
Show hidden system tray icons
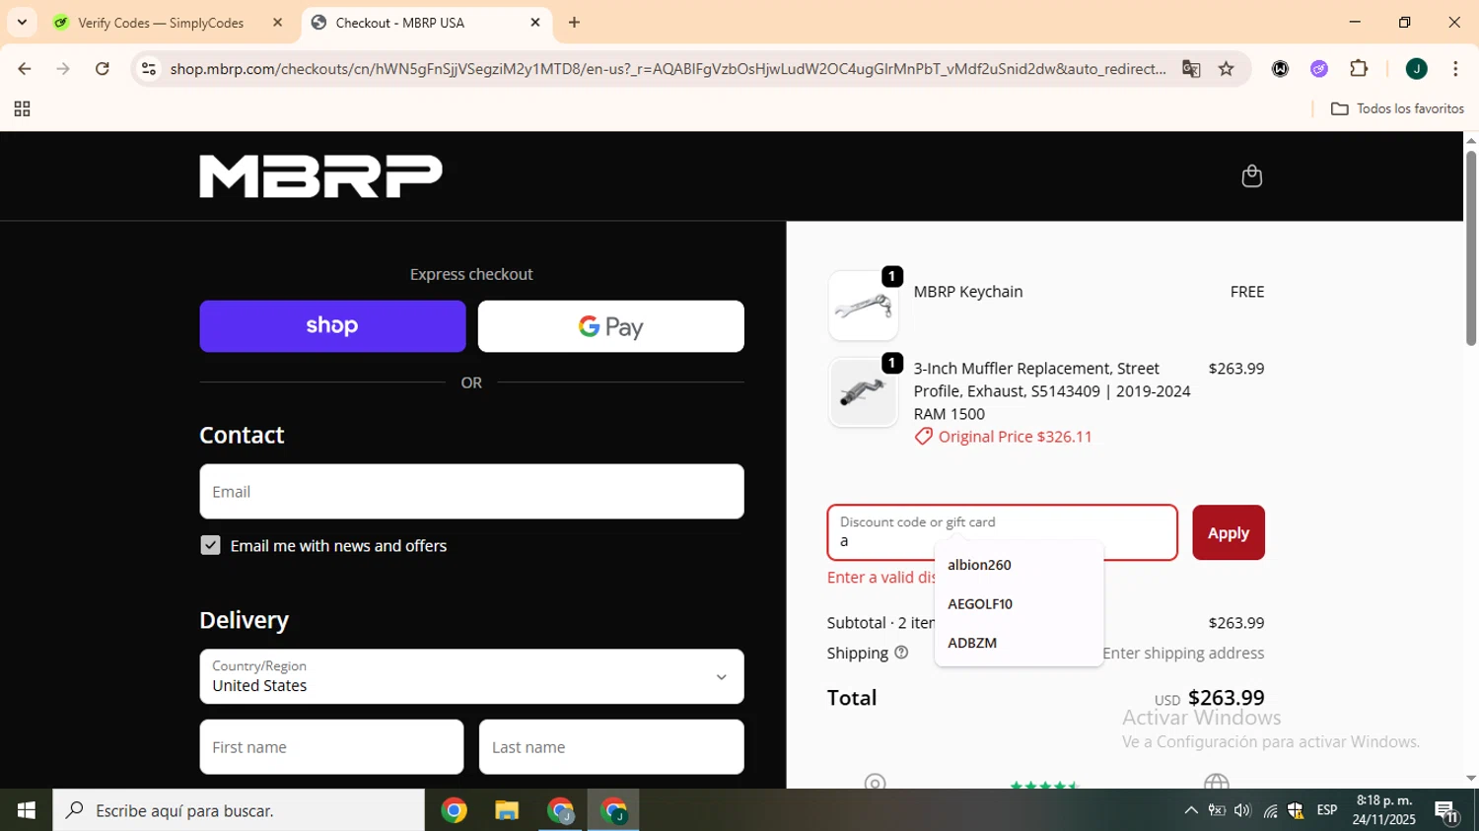[x=1191, y=810]
